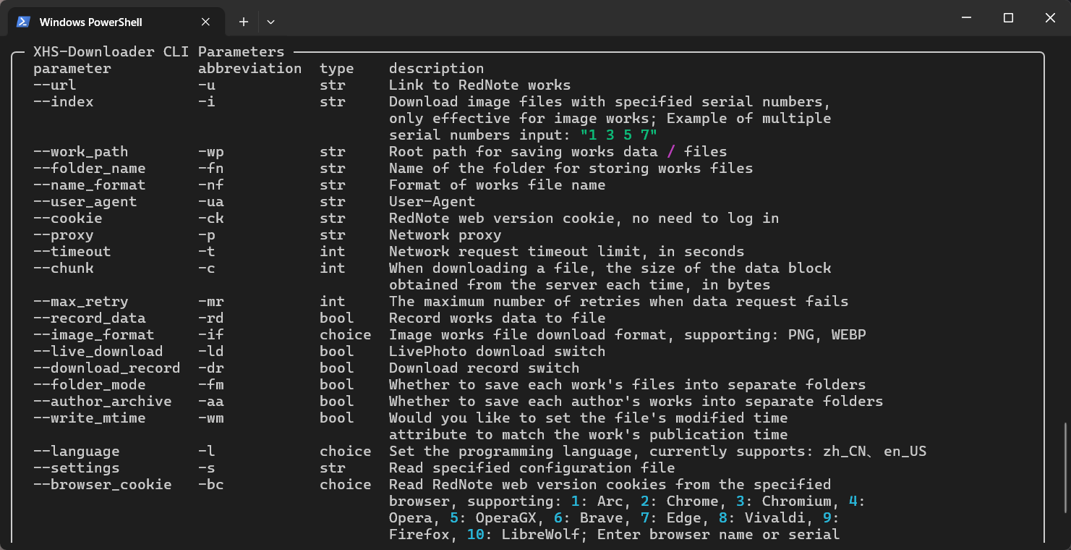
Task: Click the --browser_cookie parameter name
Action: point(102,485)
